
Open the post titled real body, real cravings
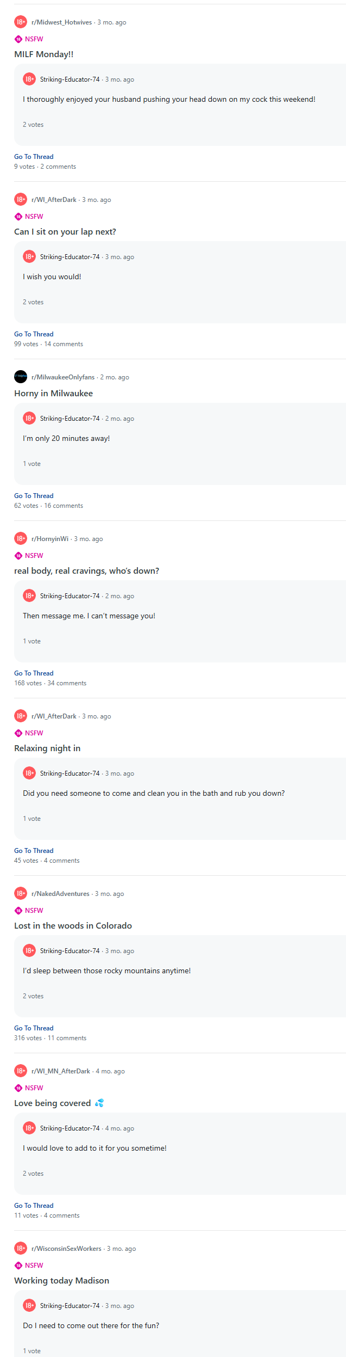pyautogui.click(x=86, y=571)
